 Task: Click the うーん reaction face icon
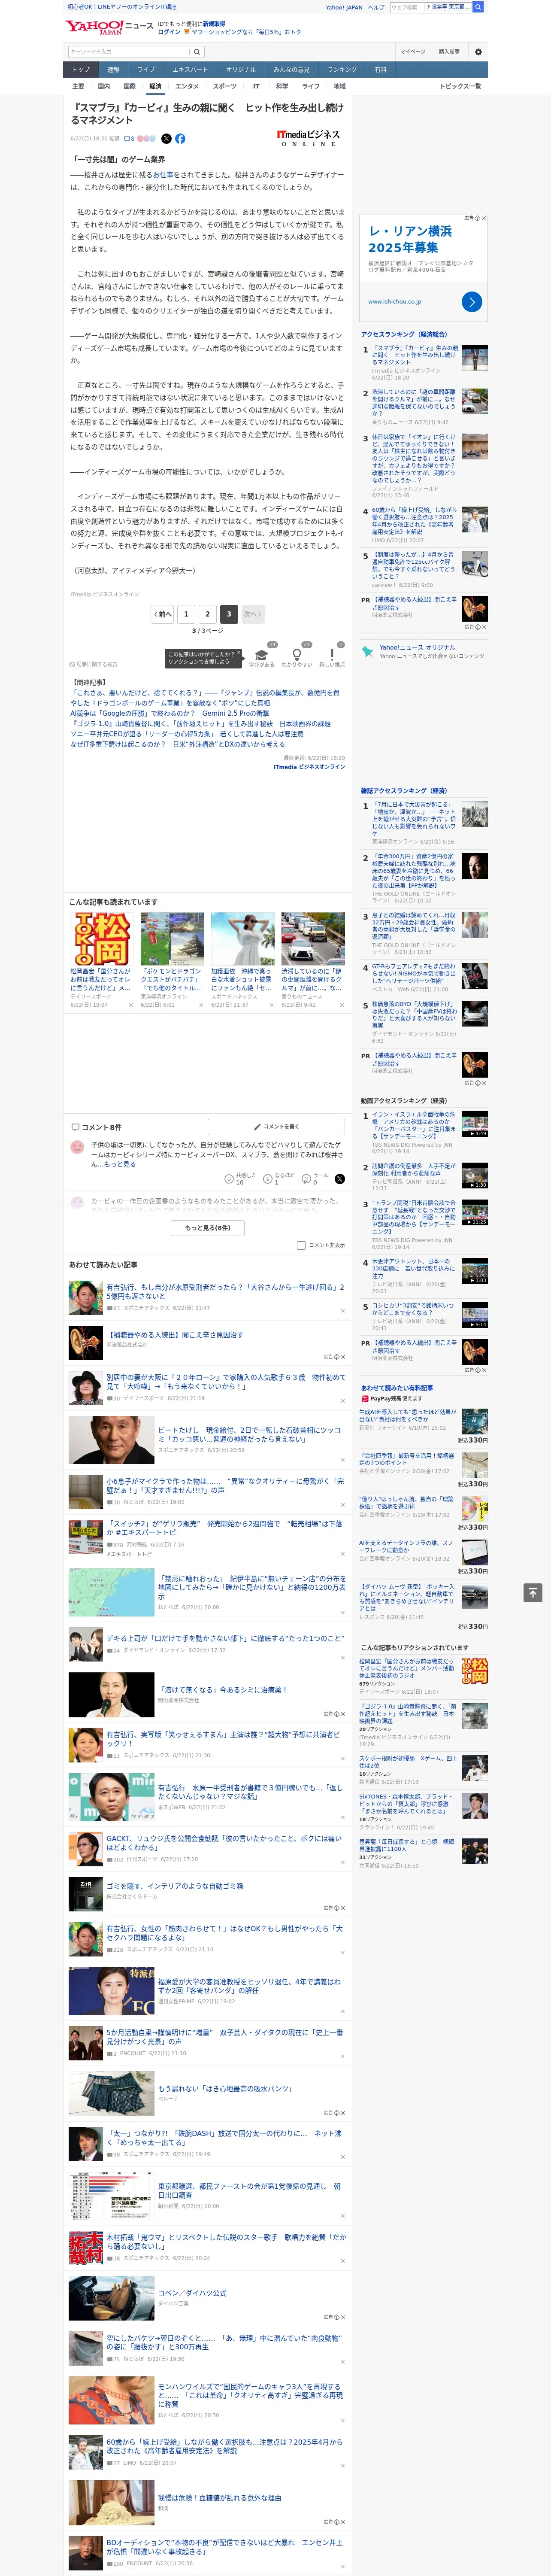coord(307,1180)
